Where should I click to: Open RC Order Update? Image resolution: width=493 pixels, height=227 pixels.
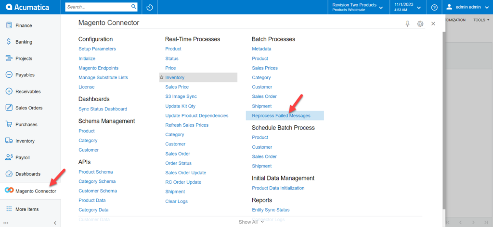coord(183,182)
